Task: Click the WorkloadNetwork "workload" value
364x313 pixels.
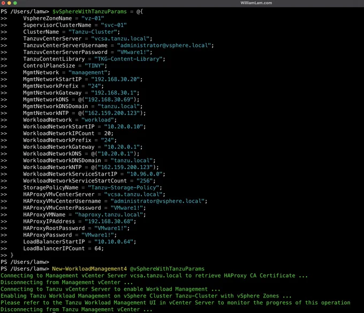Action: 98,120
